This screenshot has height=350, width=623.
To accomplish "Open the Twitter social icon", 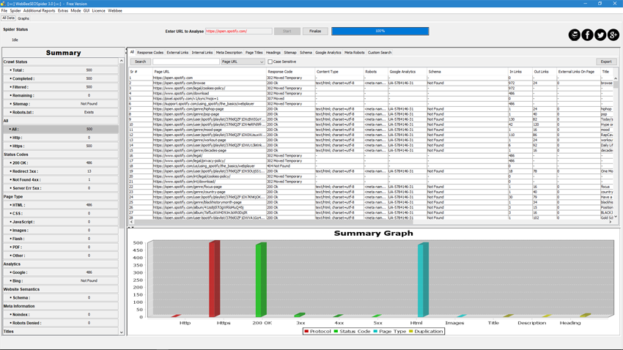I will pos(600,35).
